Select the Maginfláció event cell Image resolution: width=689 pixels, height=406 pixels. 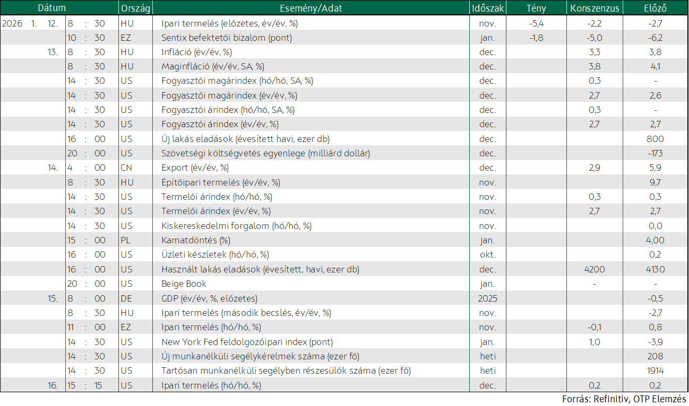pos(213,67)
